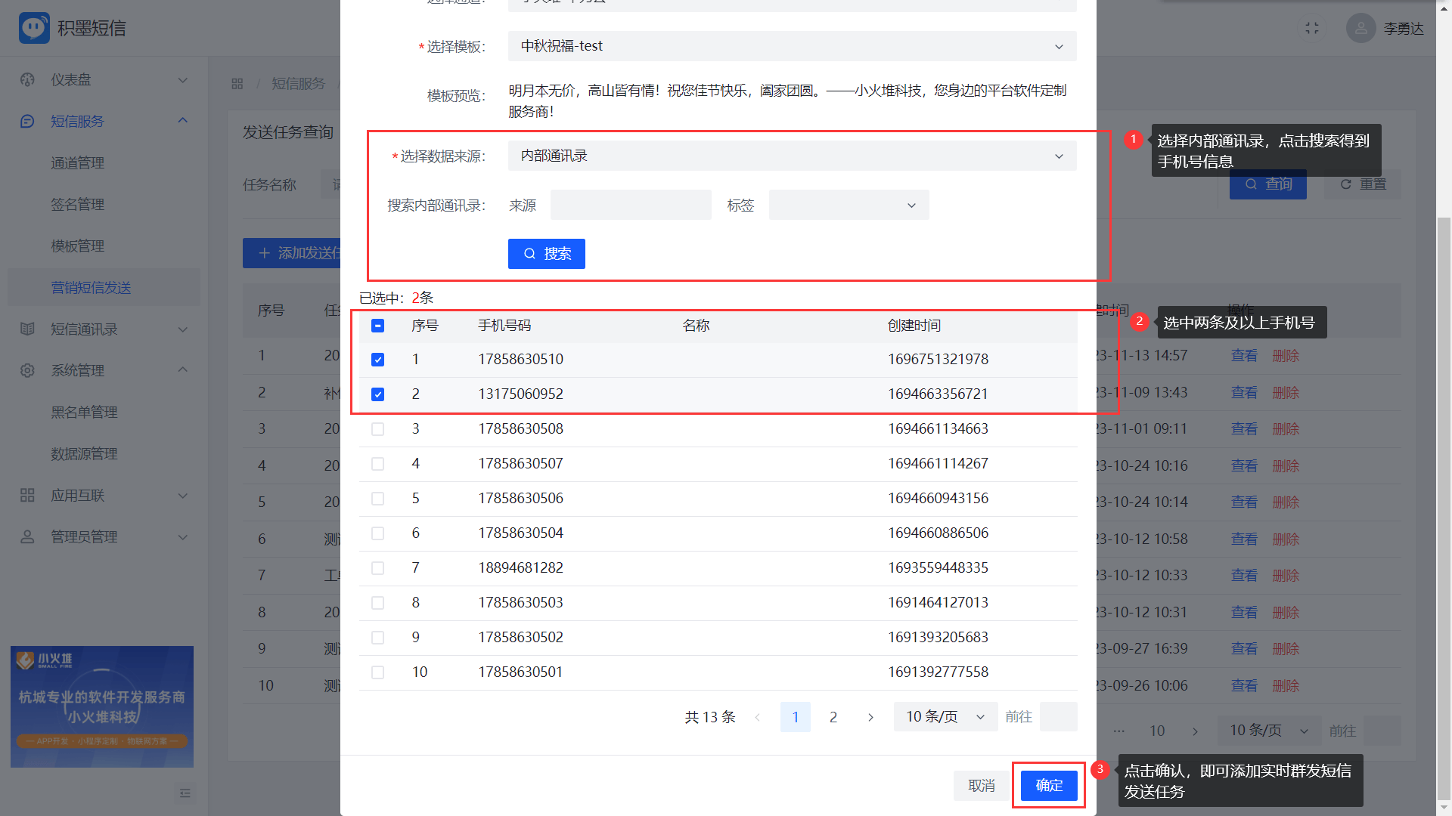The height and width of the screenshot is (816, 1452).
Task: Open 营销短信发送 menu item
Action: tap(91, 287)
